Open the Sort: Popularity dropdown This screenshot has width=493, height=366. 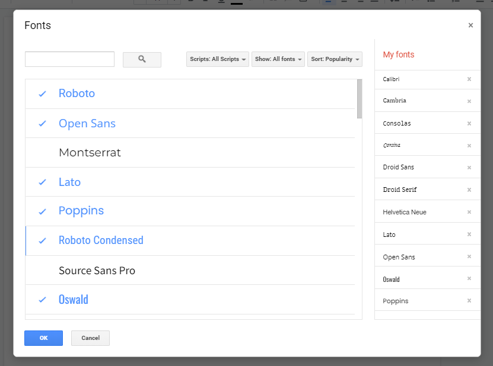335,59
